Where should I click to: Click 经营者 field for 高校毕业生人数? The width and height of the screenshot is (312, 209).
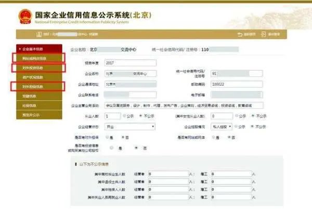(168, 174)
